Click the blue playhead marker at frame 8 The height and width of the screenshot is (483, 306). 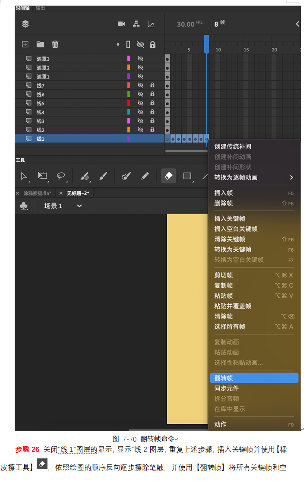coord(206,44)
